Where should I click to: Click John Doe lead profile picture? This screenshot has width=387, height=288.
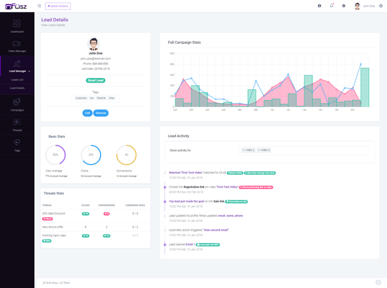[94, 44]
